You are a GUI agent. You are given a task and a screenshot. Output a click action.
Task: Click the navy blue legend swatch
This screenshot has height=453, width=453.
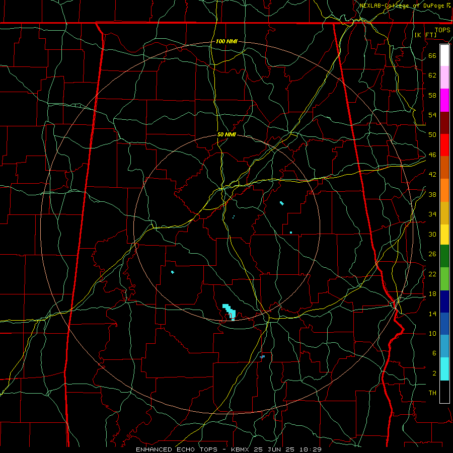click(444, 301)
